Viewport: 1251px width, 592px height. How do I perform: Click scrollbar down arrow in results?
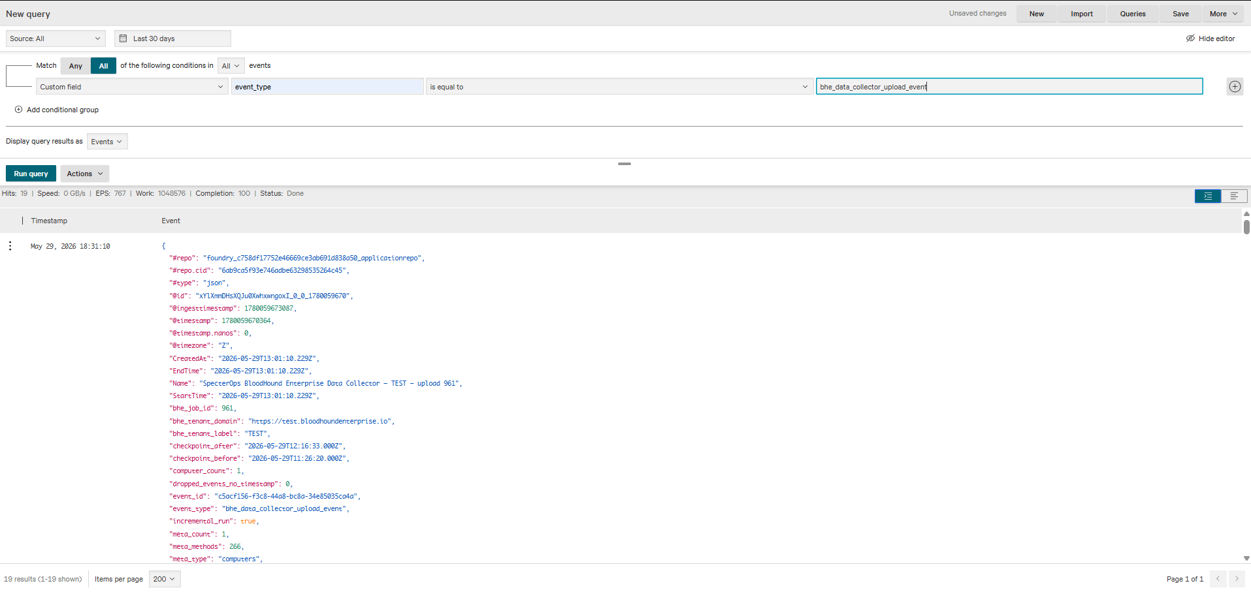1246,558
